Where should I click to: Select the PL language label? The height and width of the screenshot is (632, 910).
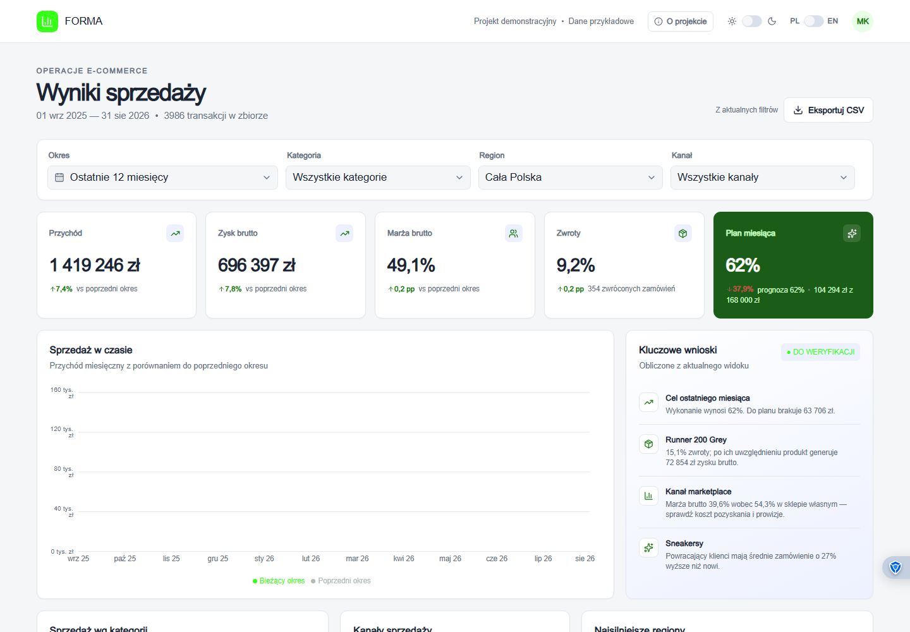795,21
